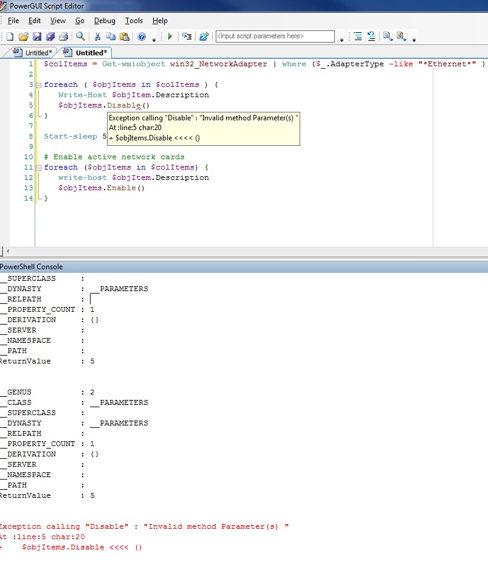The height and width of the screenshot is (561, 488).
Task: Click the Uncomment selection icon
Action: pyautogui.click(x=402, y=36)
